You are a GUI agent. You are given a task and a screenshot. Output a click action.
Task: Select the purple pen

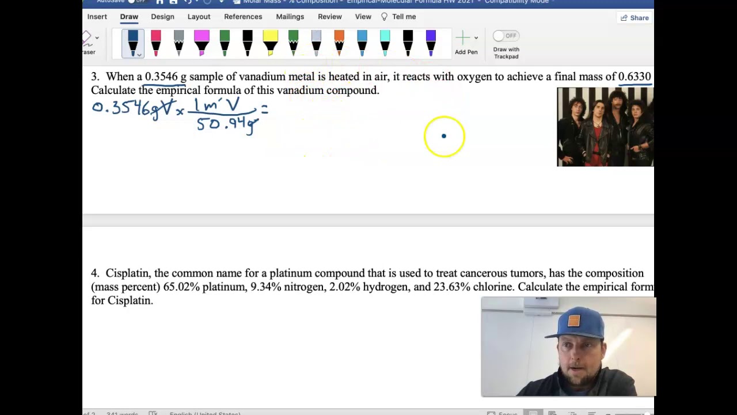(431, 43)
